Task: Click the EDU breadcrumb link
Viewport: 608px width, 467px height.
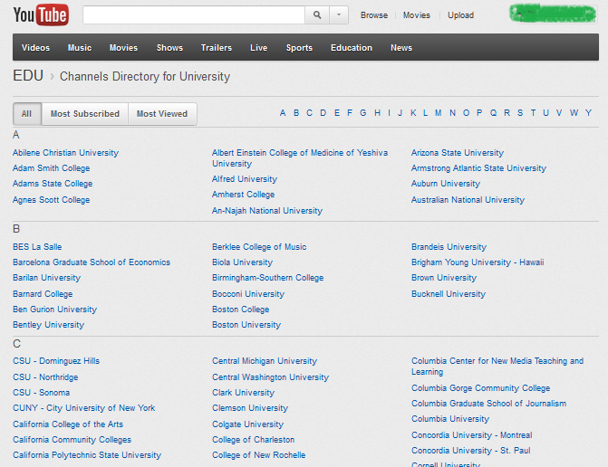Action: [28, 76]
